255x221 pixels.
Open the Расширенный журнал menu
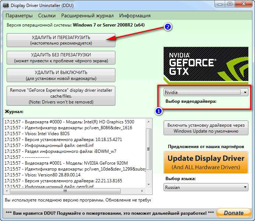(87, 15)
